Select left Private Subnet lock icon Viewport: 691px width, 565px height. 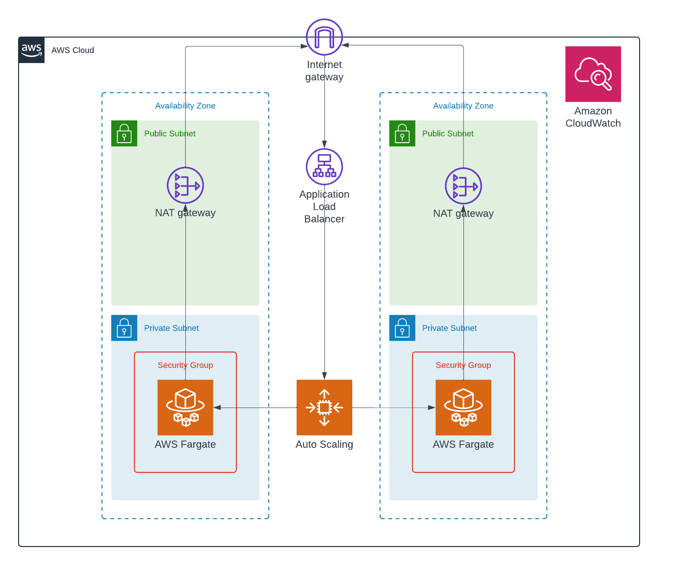(x=124, y=328)
